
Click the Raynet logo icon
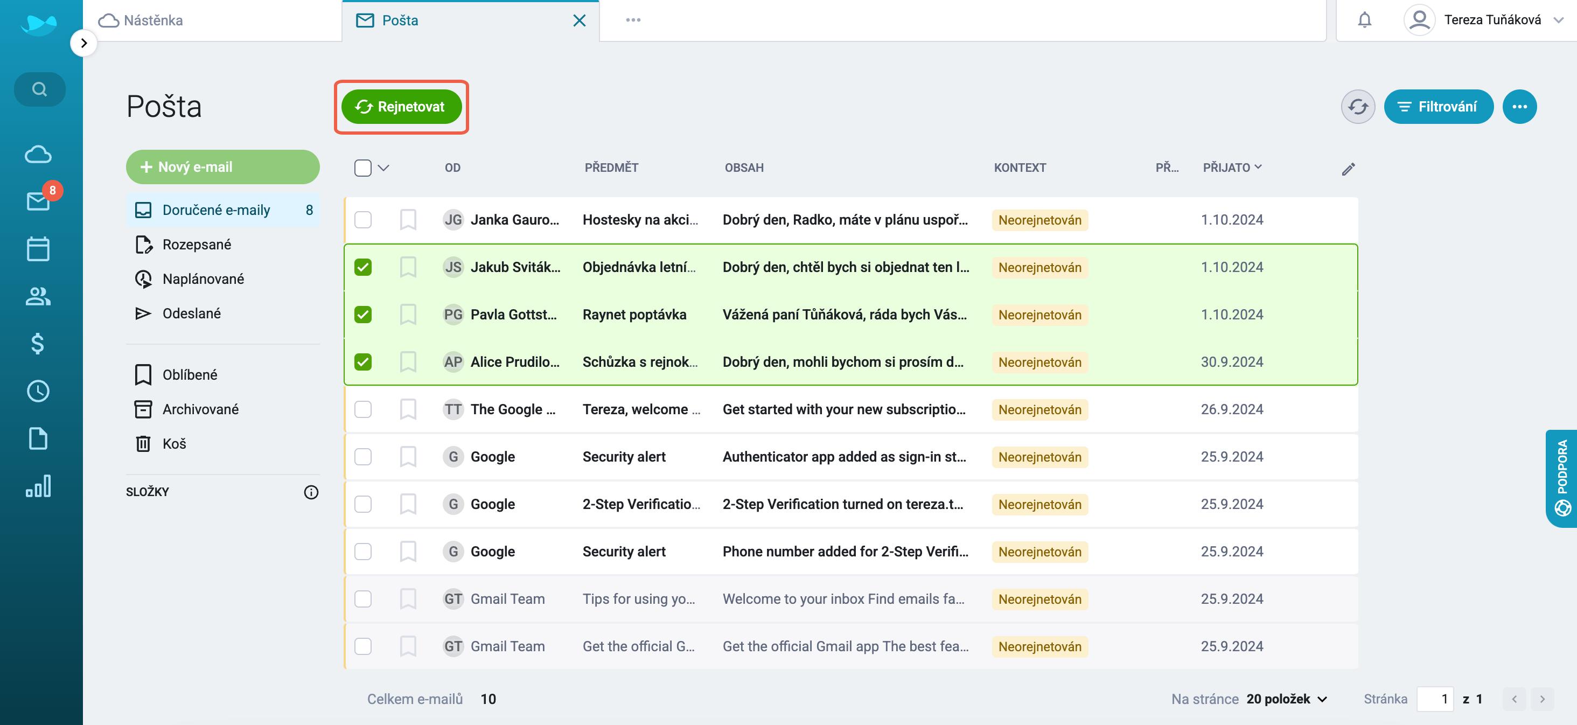(x=38, y=24)
